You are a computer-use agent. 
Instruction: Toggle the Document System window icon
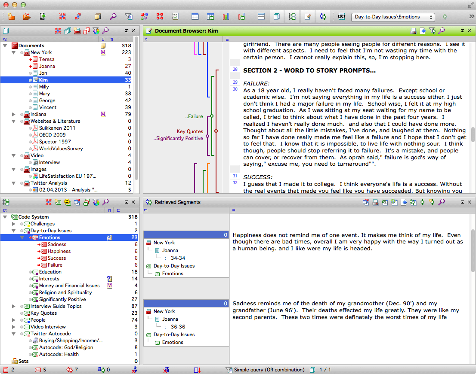(277, 17)
